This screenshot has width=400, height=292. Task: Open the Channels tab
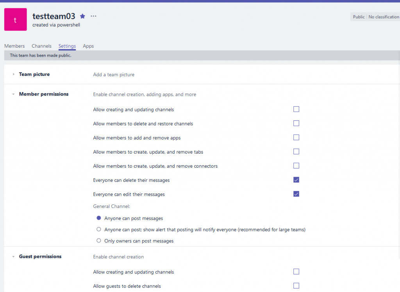click(41, 46)
